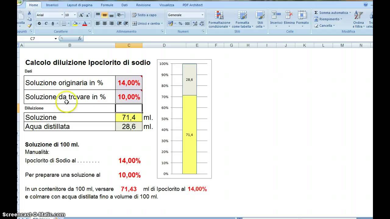Switch to the Layout di pagina tab
This screenshot has width=390, height=219.
pos(80,5)
